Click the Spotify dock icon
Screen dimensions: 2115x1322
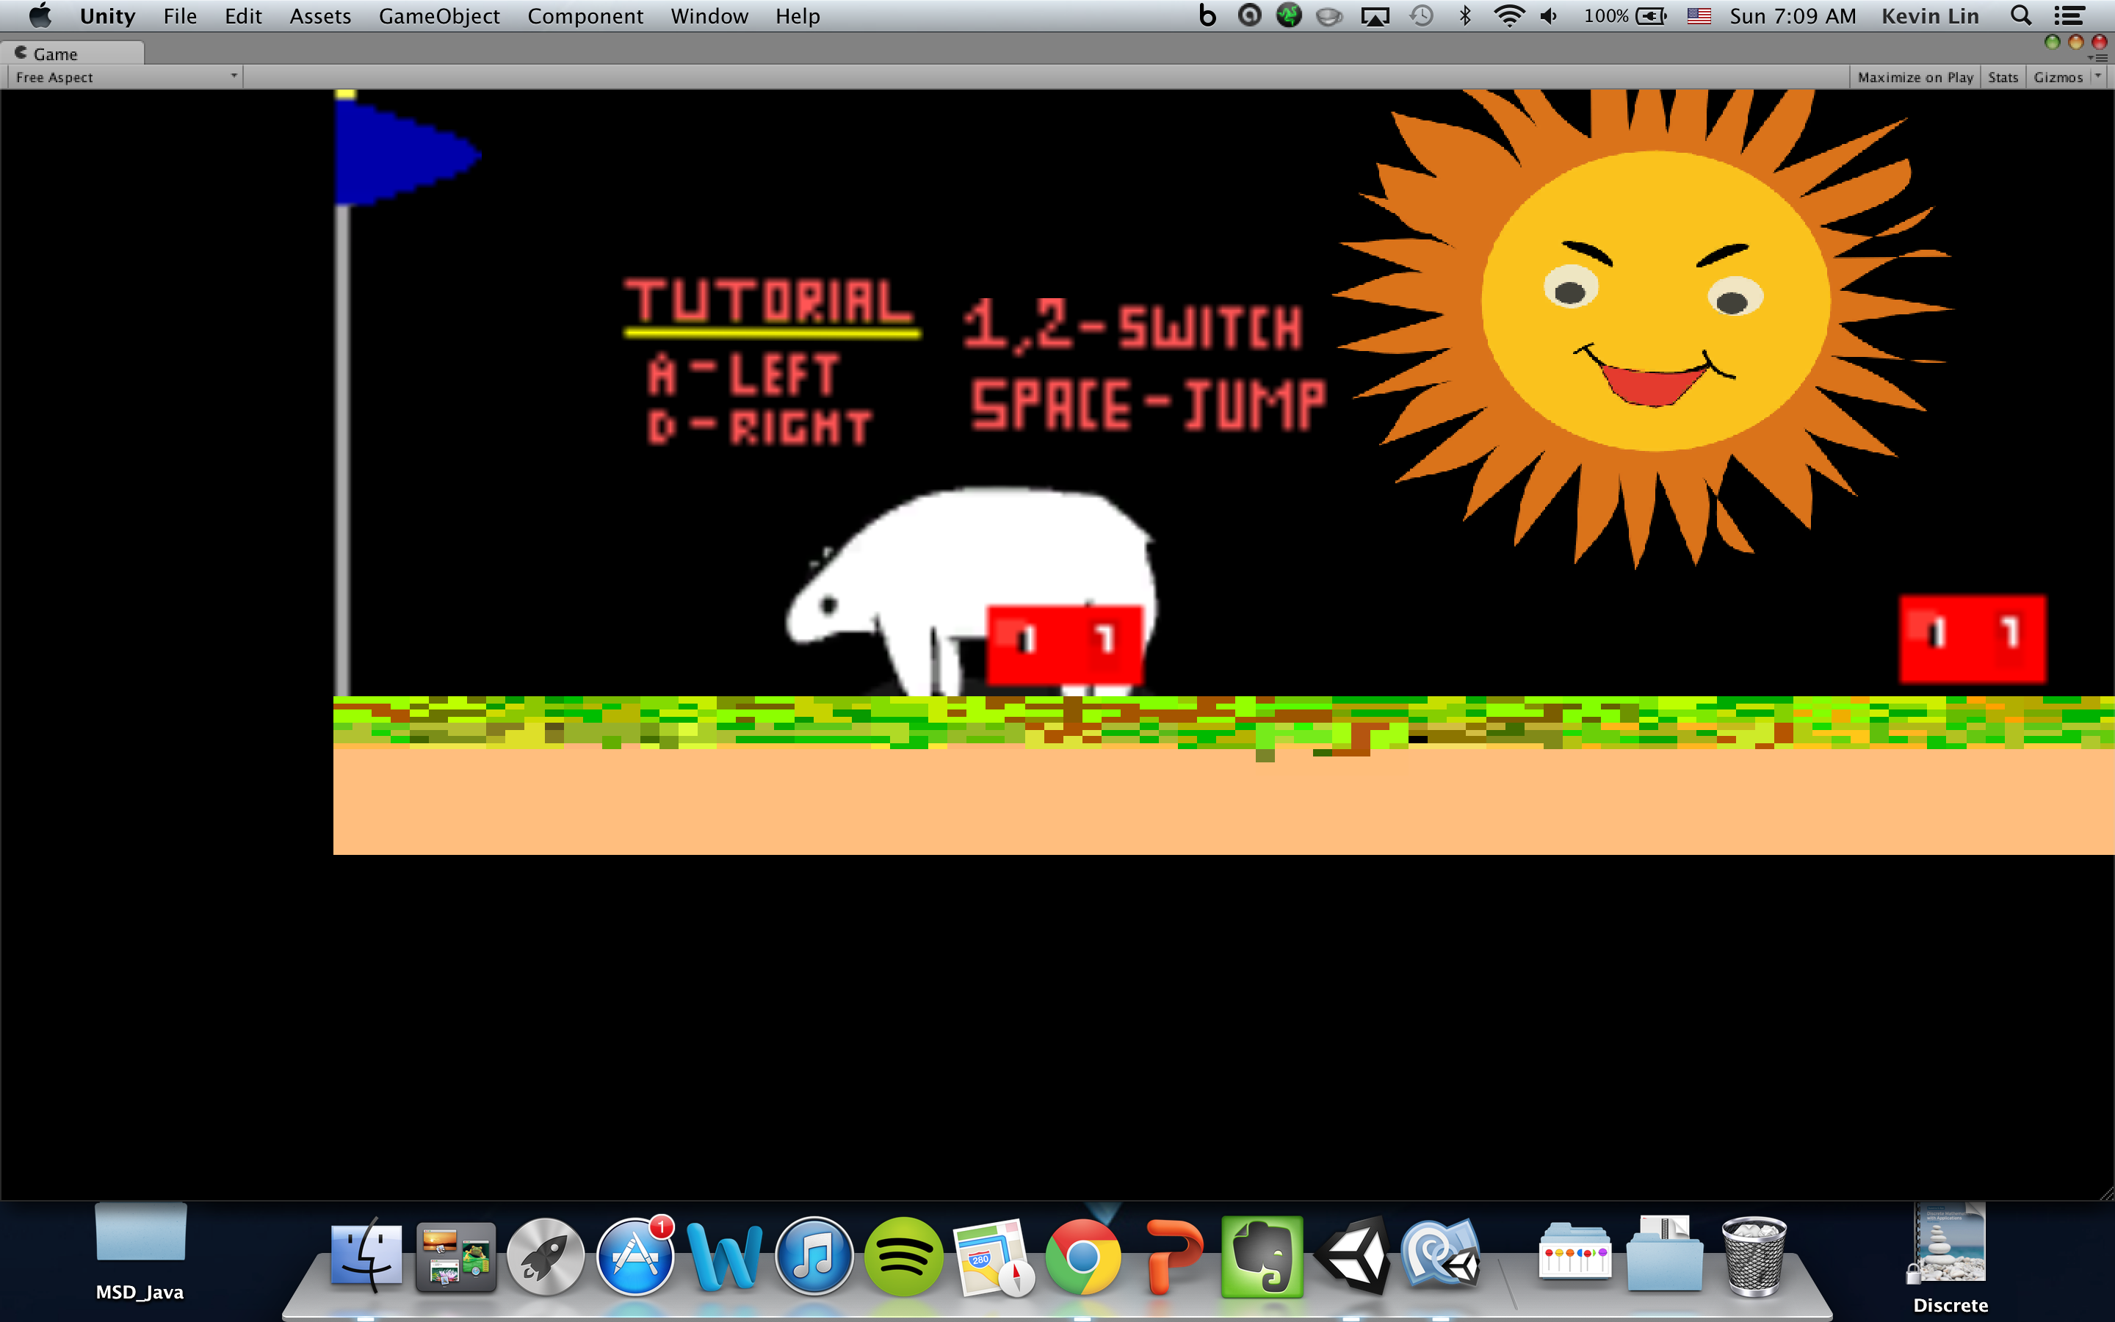pos(903,1257)
